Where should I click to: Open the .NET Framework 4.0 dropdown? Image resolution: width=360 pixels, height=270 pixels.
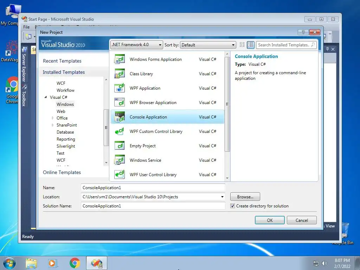click(137, 45)
